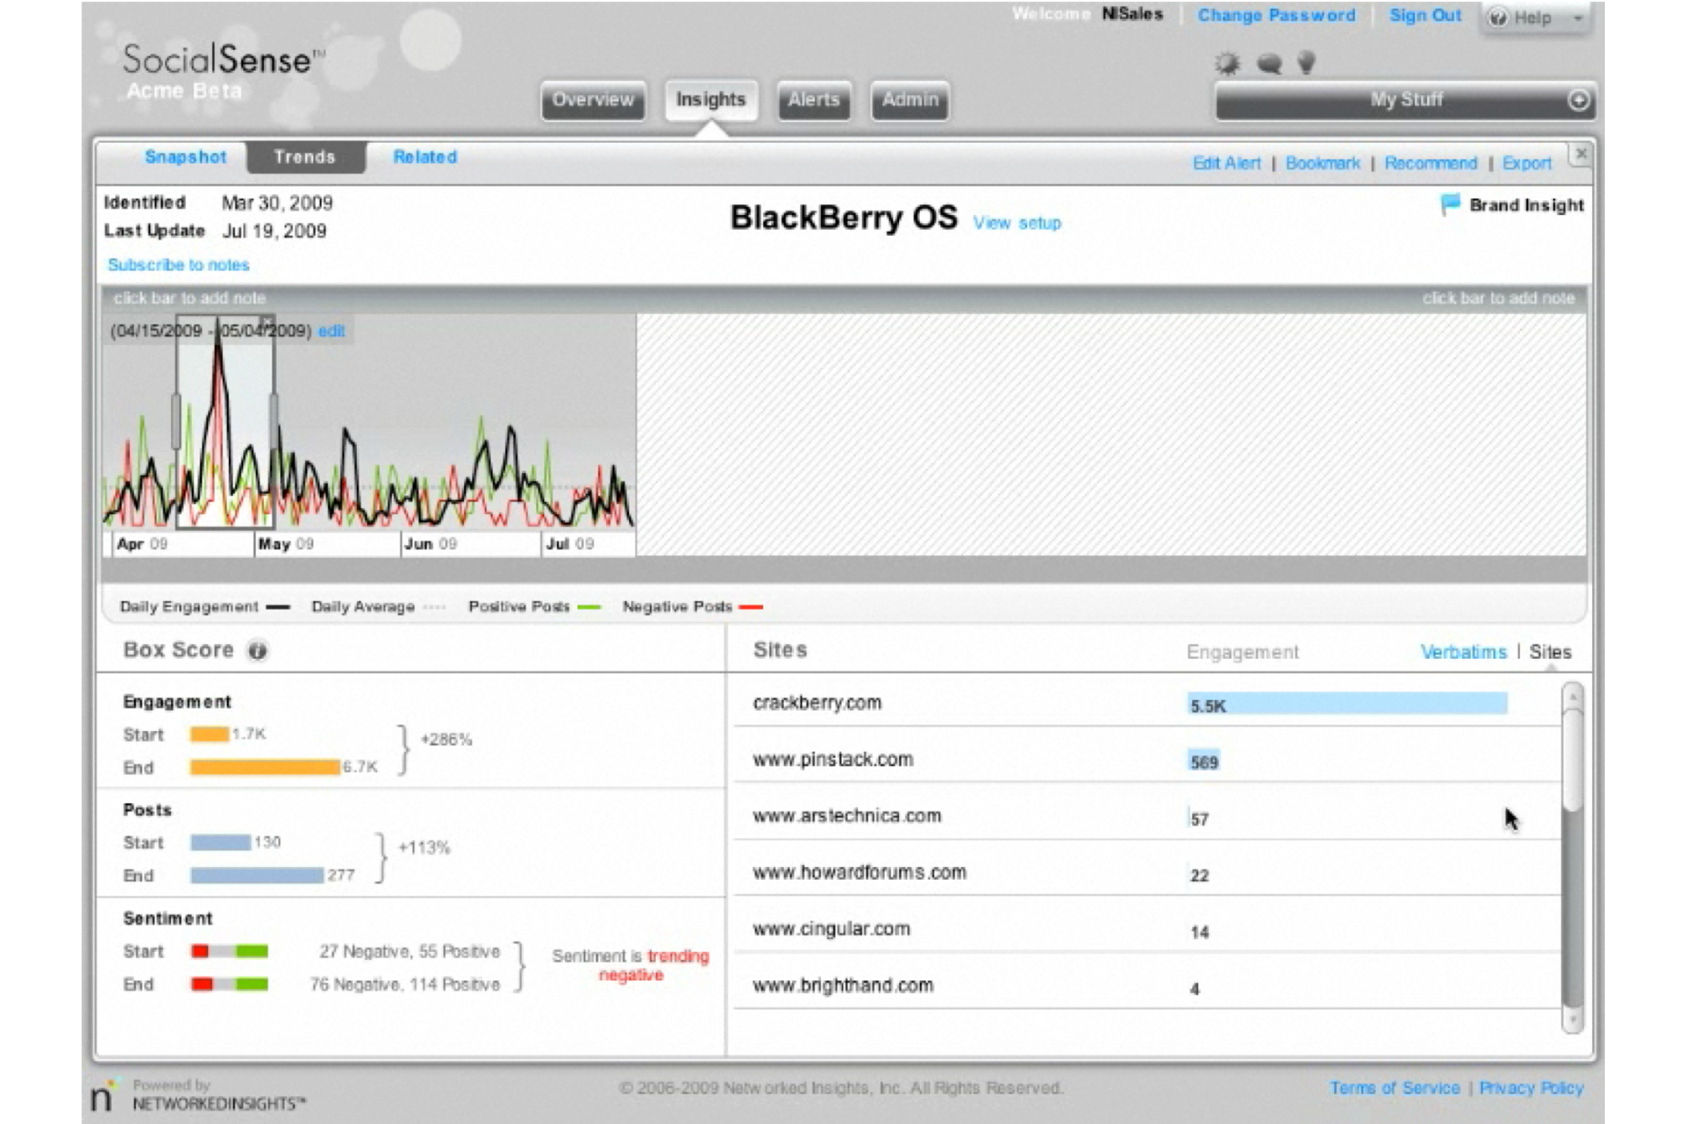Click the gear settings icon above My Stuff
The width and height of the screenshot is (1684, 1124).
tap(1227, 63)
